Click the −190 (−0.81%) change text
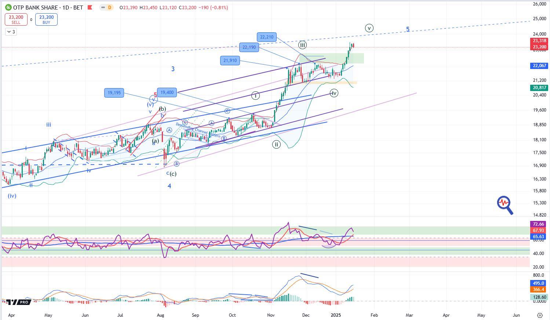The height and width of the screenshot is (320, 550). coord(213,7)
